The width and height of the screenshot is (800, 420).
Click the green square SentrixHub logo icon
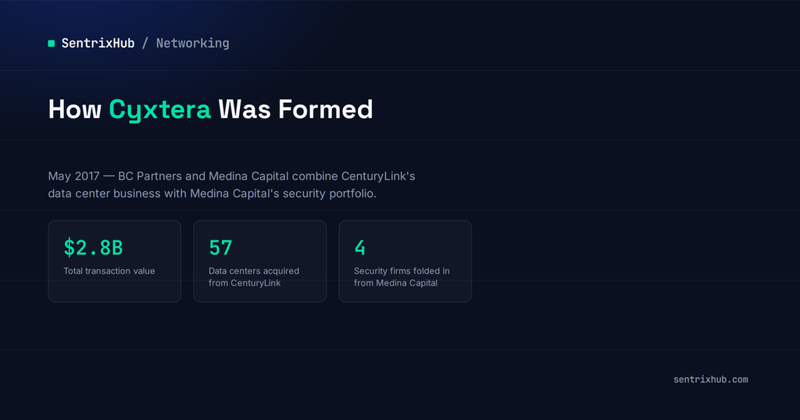[x=51, y=43]
